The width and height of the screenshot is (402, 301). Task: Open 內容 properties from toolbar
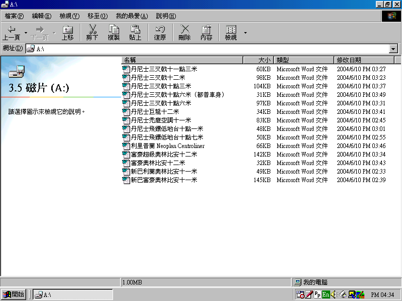tap(207, 33)
